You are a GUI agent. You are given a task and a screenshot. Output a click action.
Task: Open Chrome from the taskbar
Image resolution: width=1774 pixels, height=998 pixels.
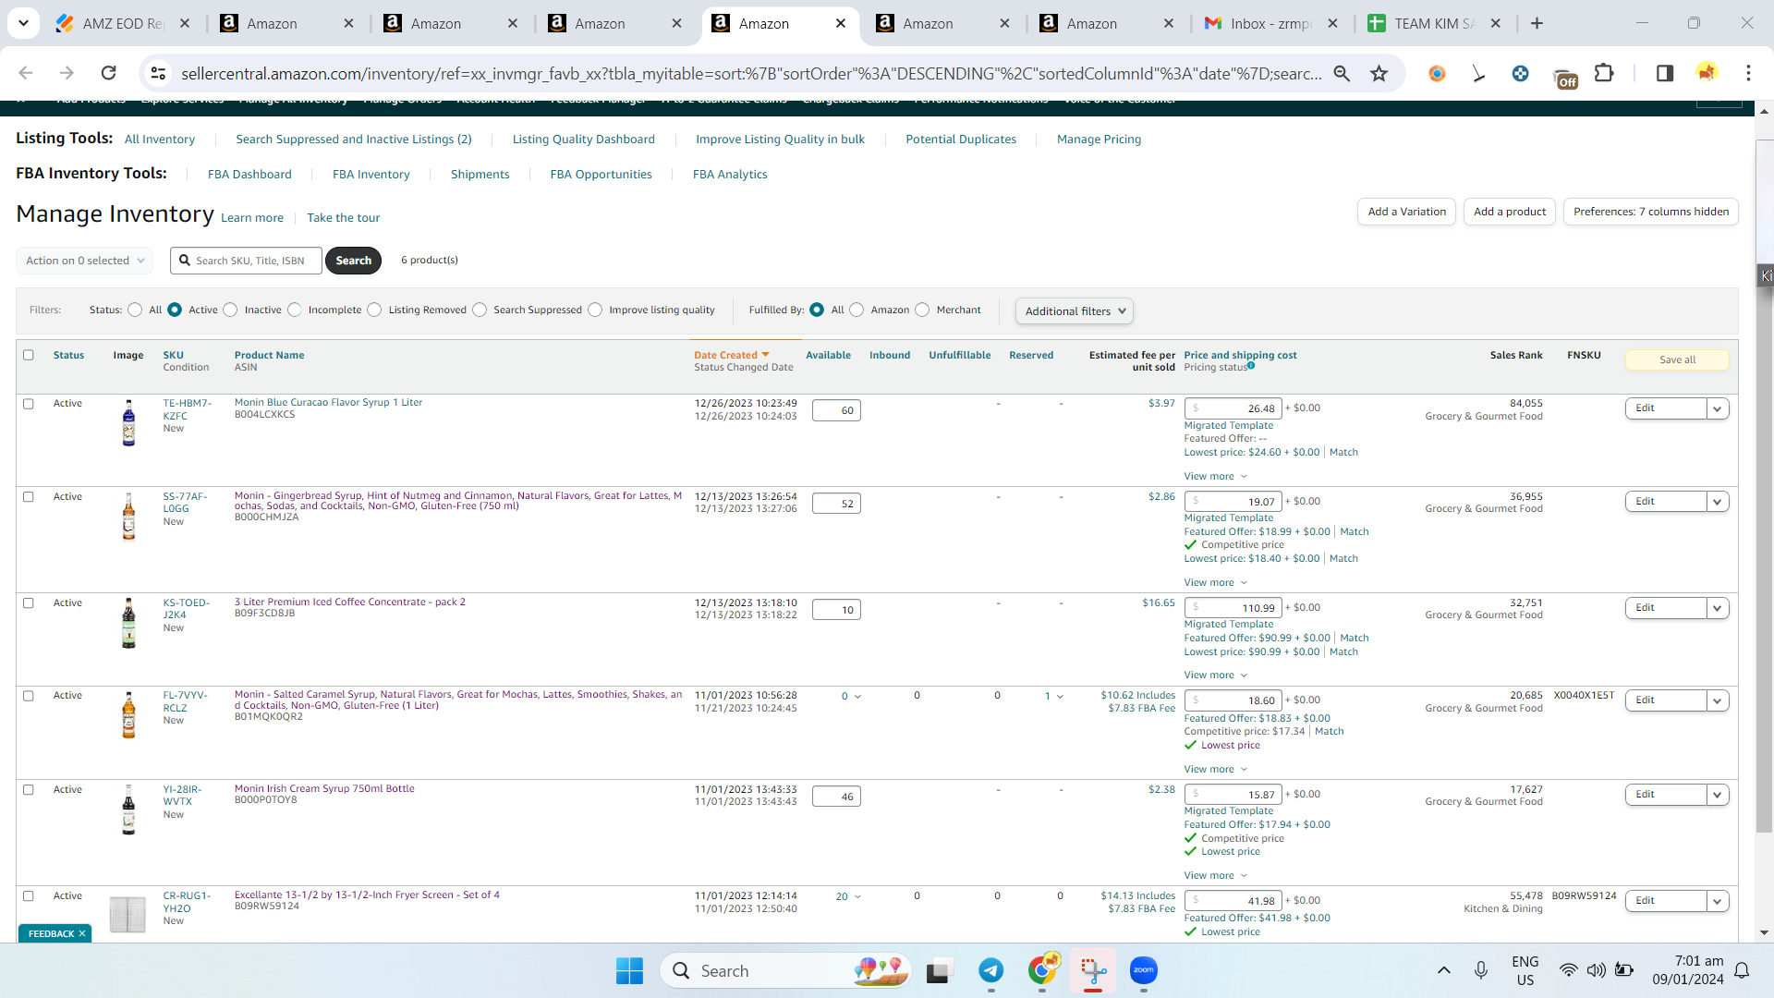[1042, 970]
